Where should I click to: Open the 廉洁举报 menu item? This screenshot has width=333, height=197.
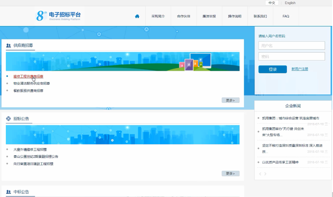(209, 16)
